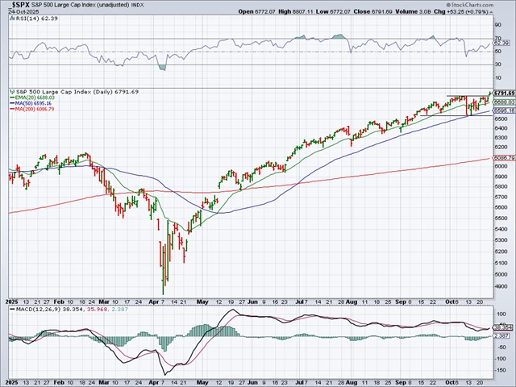Click the 4900 price axis label
Screen dimensions: 516x387
tap(500, 287)
